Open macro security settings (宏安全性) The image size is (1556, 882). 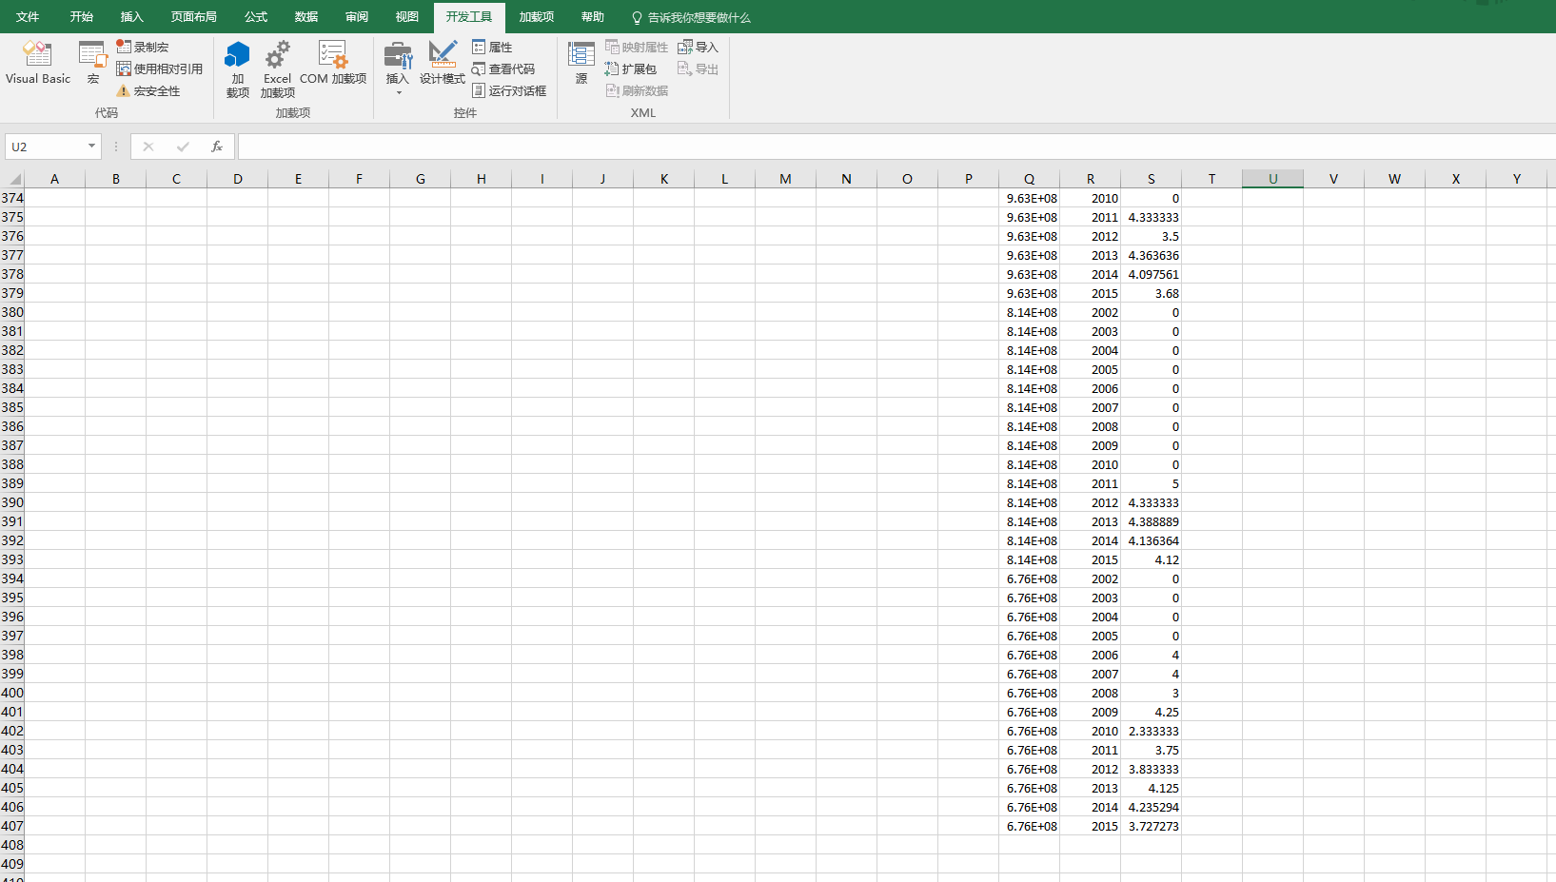(x=148, y=90)
